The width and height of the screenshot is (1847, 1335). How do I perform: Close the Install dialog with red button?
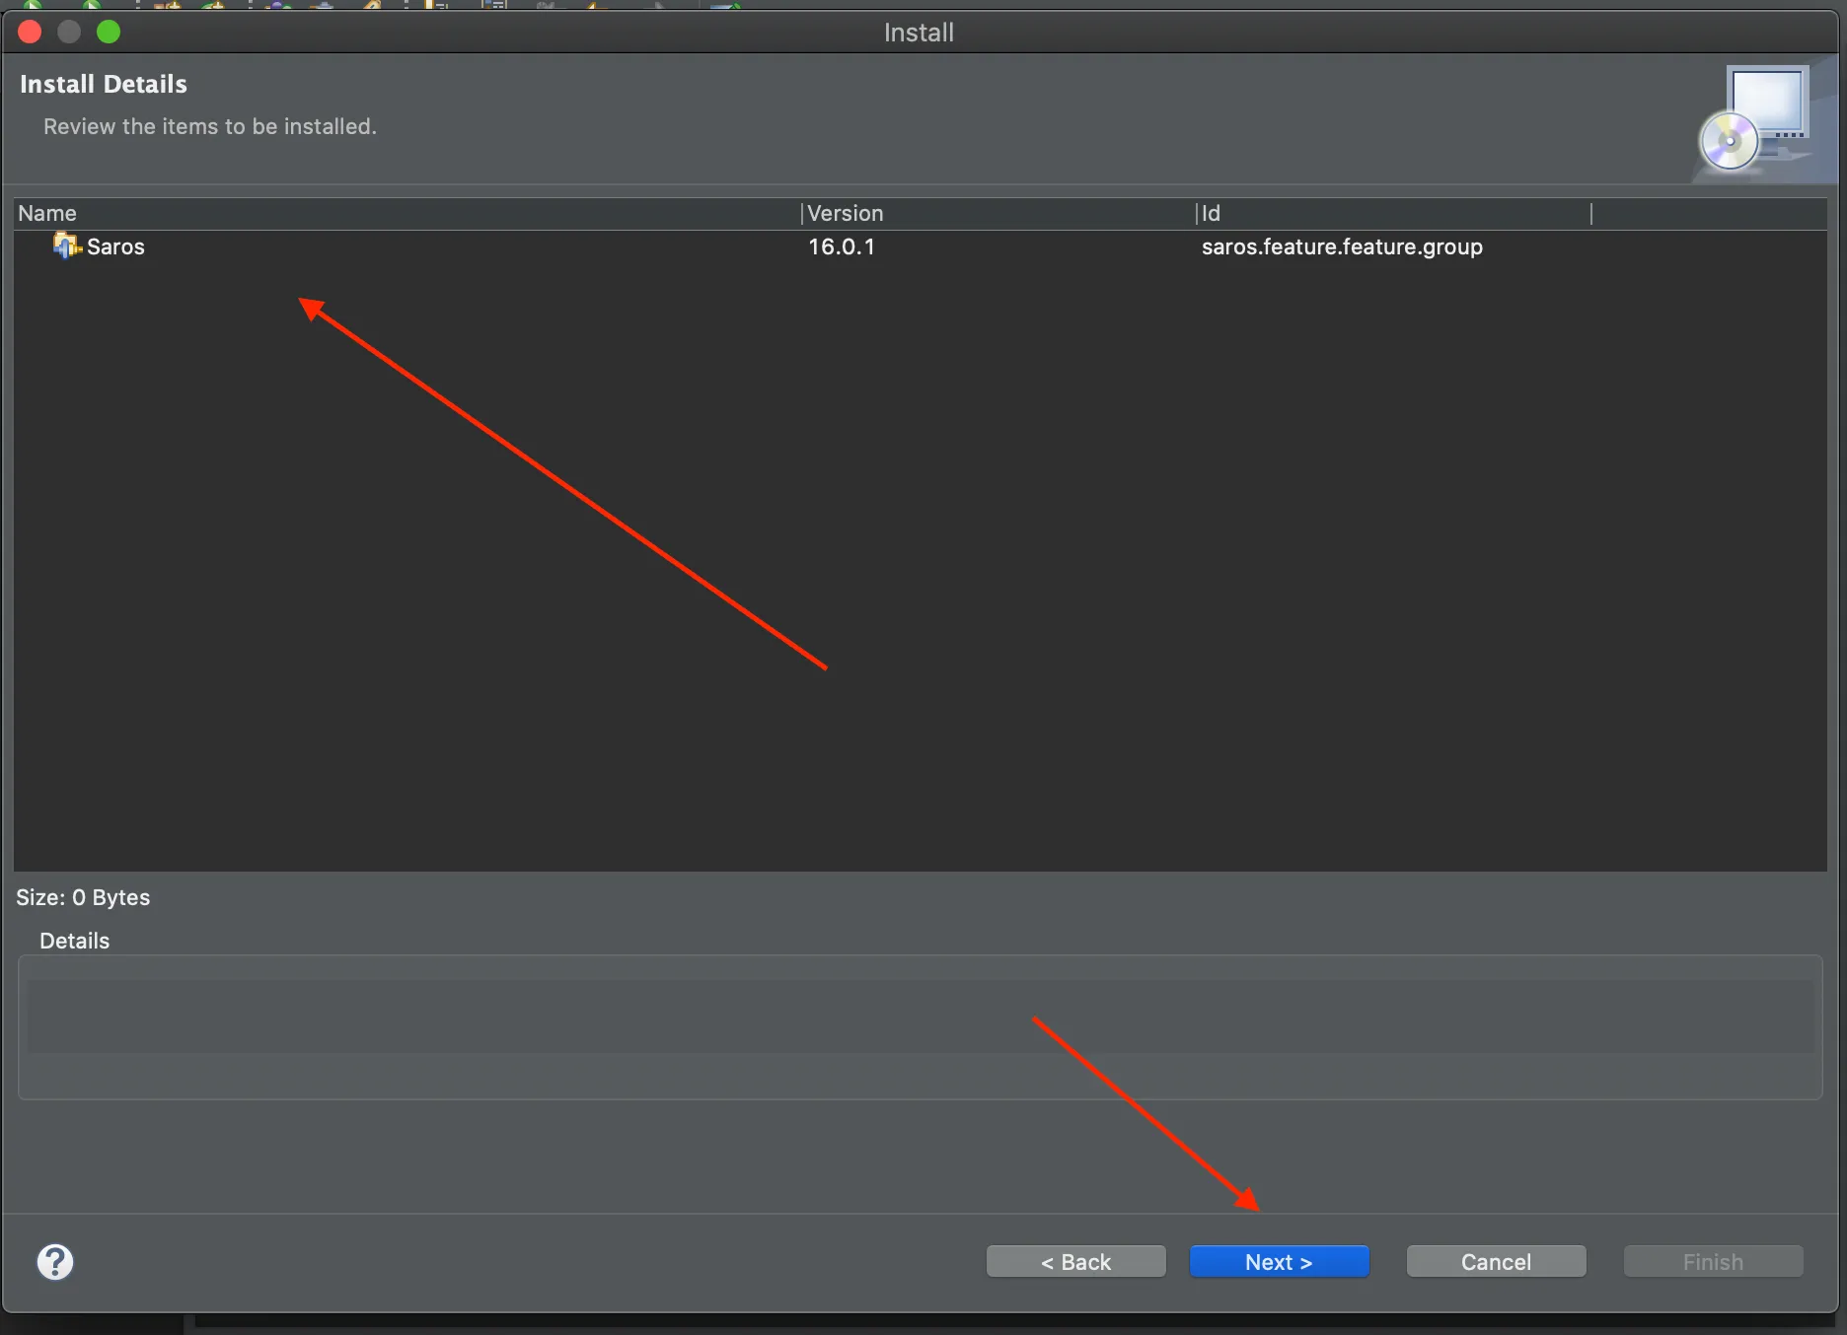tap(30, 33)
